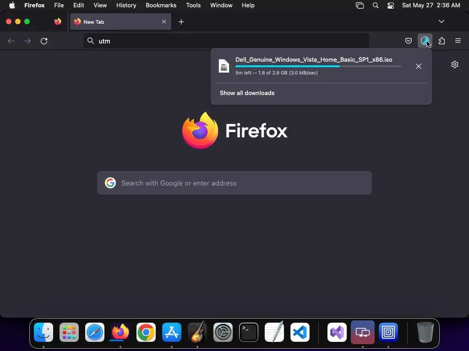Open Control Center in menu bar

(x=391, y=5)
